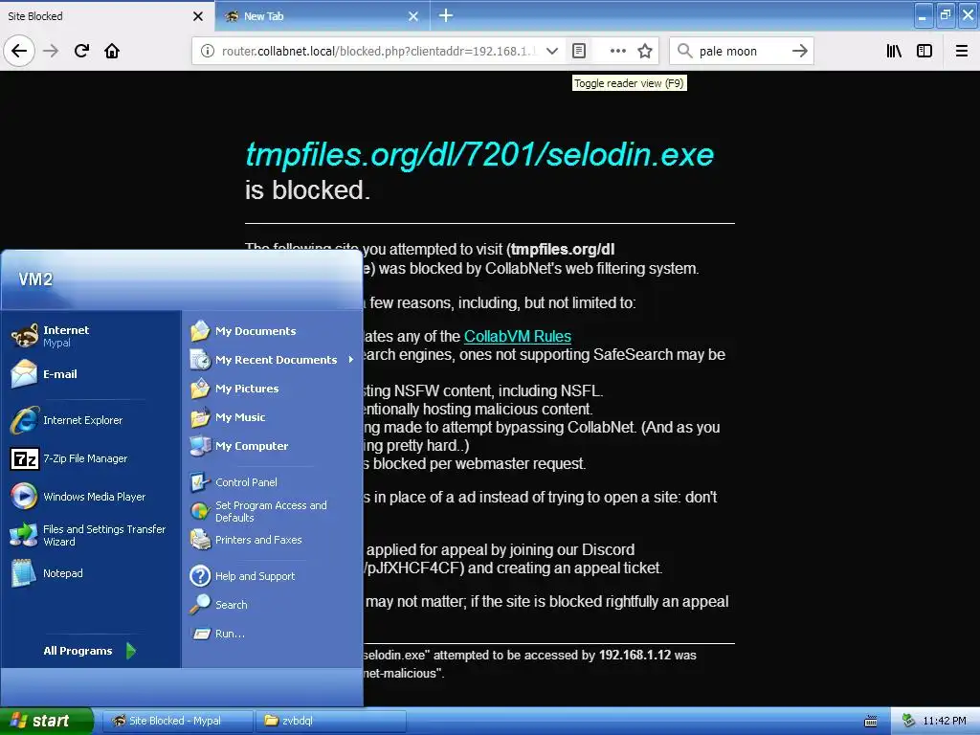The height and width of the screenshot is (735, 980).
Task: Open My Music folder
Action: [x=273, y=417]
